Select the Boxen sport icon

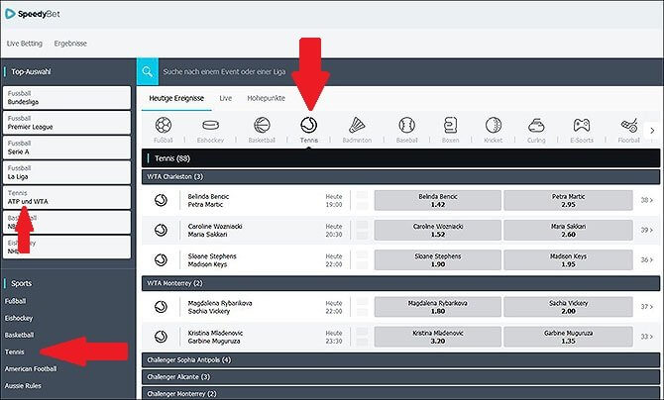(x=450, y=126)
